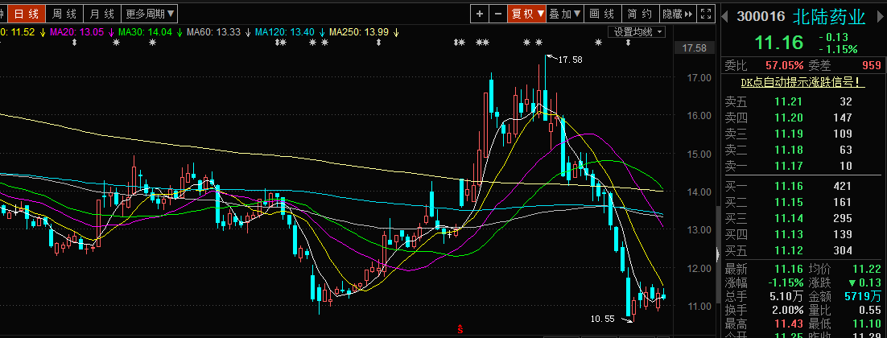Select 买一 bid row at 11.16
Viewport: 887px width, 338px height.
(802, 186)
